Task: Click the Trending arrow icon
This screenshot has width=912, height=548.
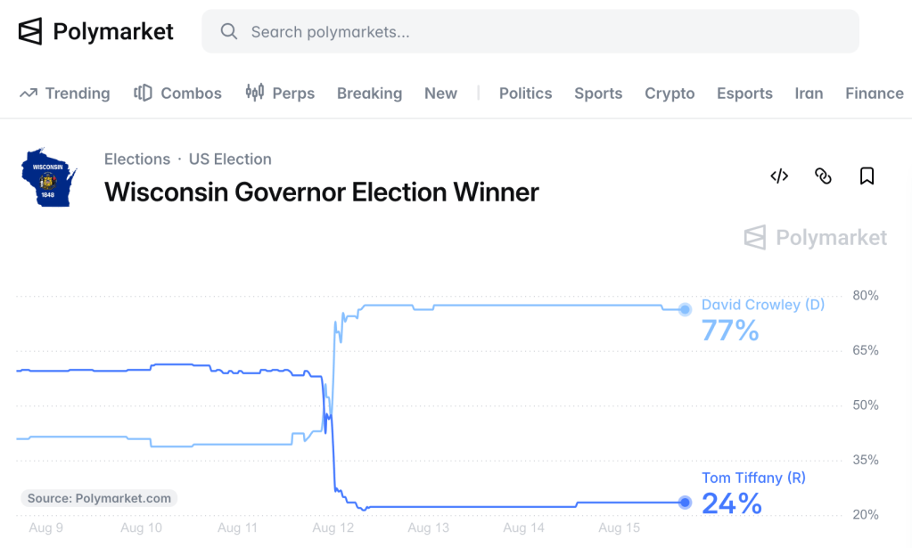Action: 29,93
